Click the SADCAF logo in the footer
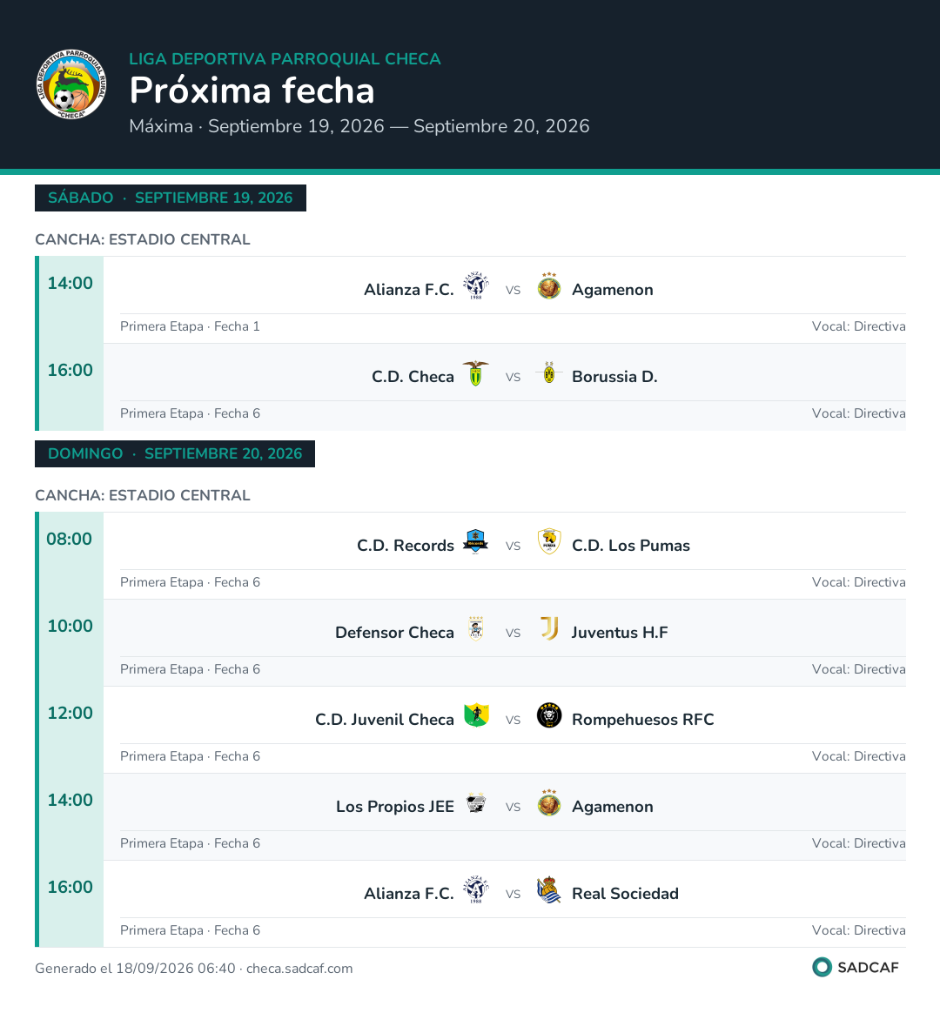Image resolution: width=940 pixels, height=1013 pixels. click(856, 967)
